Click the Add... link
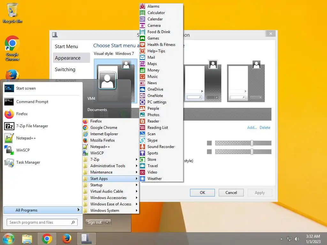This screenshot has height=245, width=327. [x=252, y=128]
